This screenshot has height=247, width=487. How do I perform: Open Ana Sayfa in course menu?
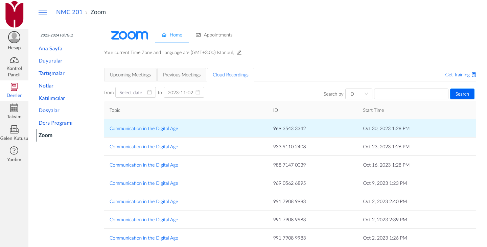point(50,48)
